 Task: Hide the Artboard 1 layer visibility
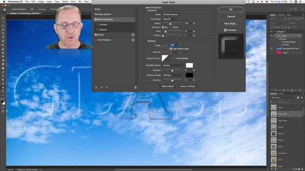[x=272, y=32]
